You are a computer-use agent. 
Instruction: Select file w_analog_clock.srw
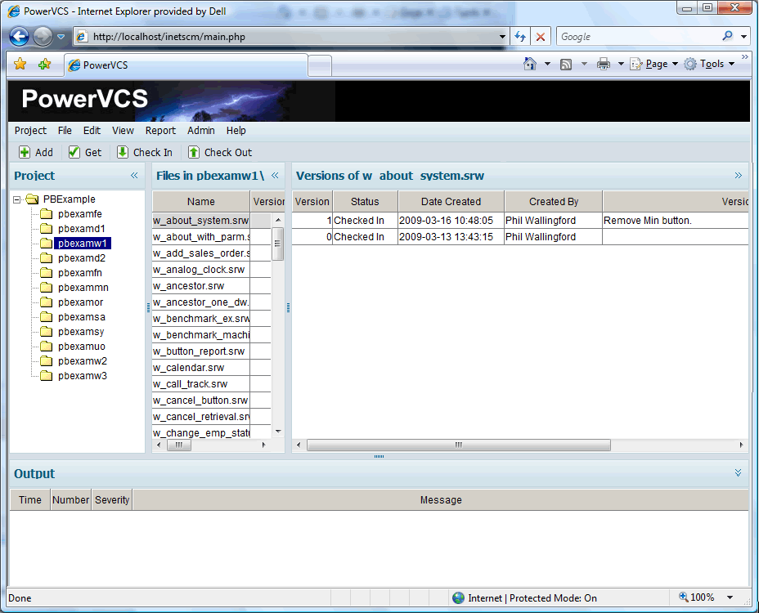(x=201, y=270)
